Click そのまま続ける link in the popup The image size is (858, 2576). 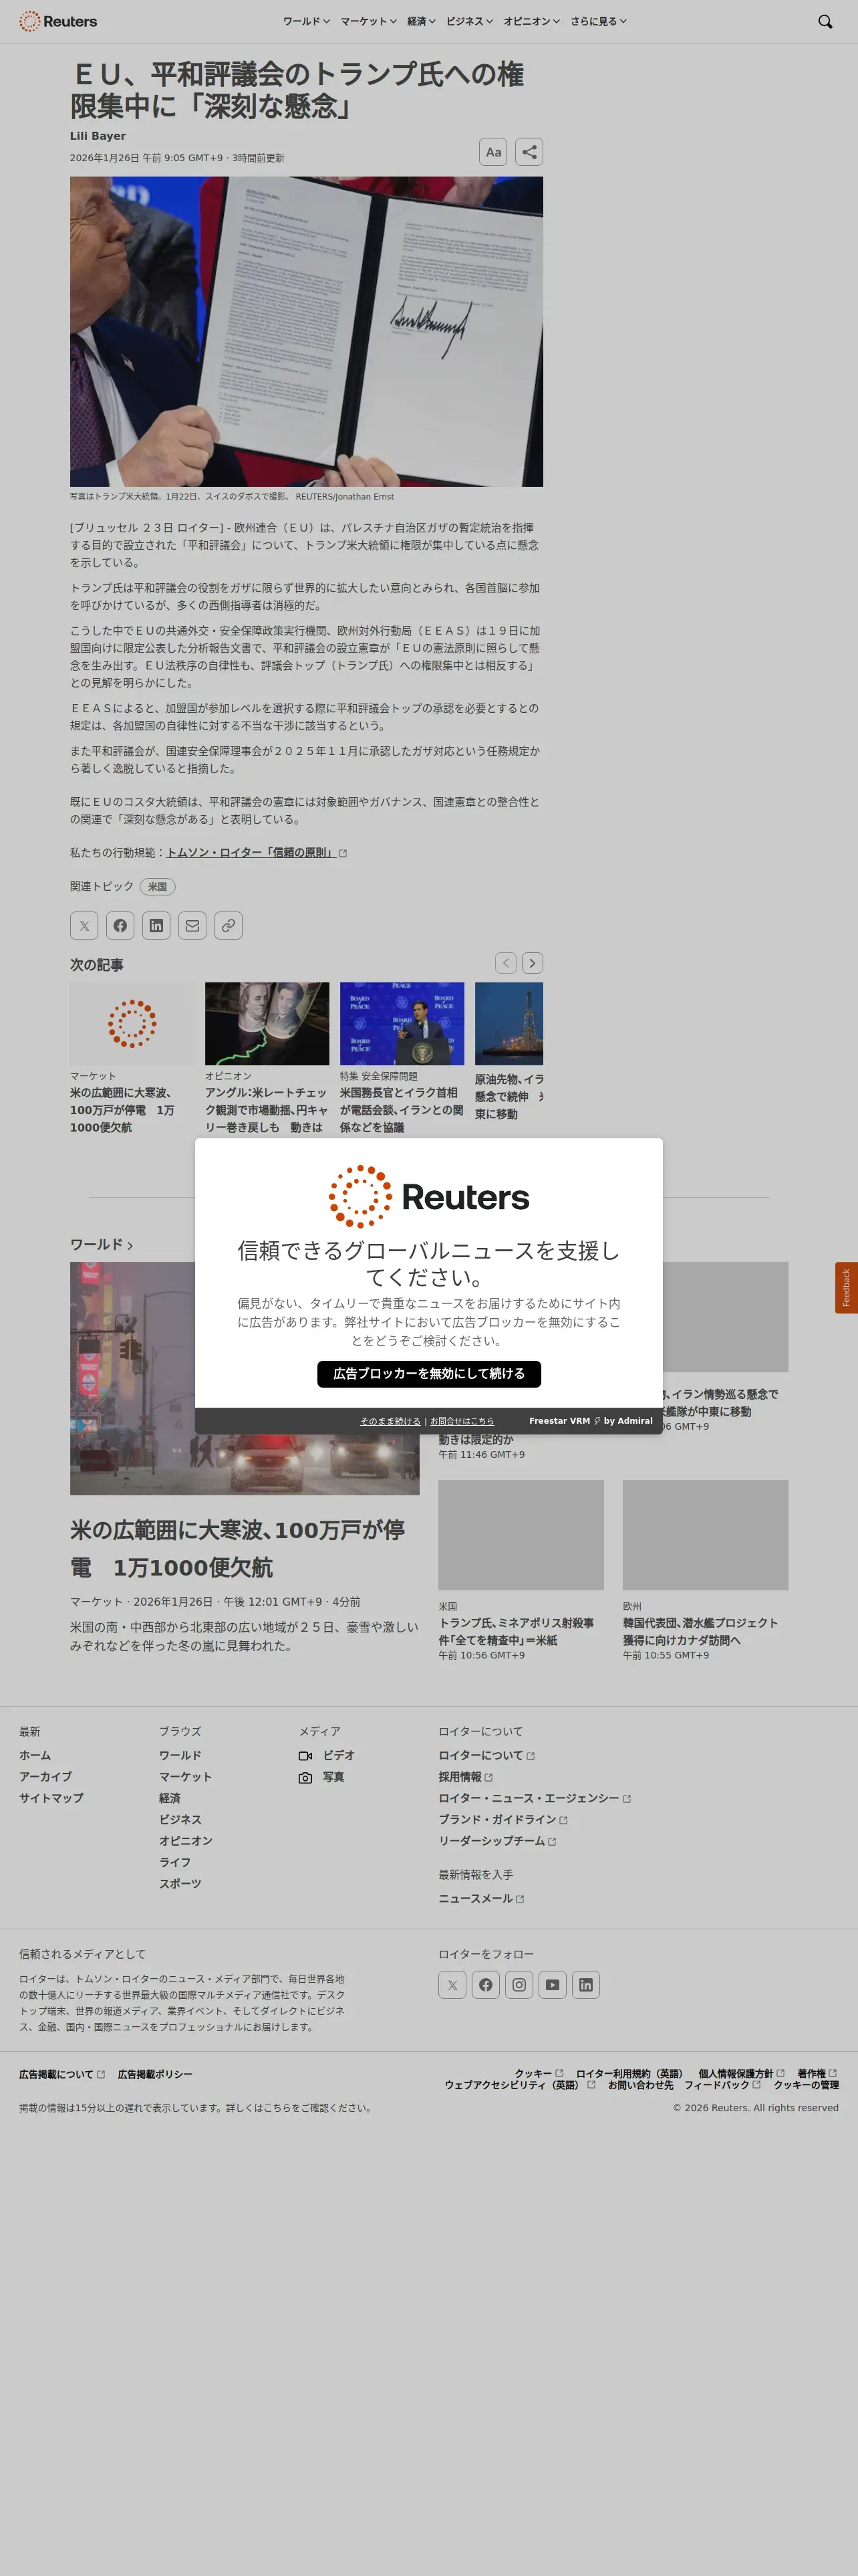[x=390, y=1421]
